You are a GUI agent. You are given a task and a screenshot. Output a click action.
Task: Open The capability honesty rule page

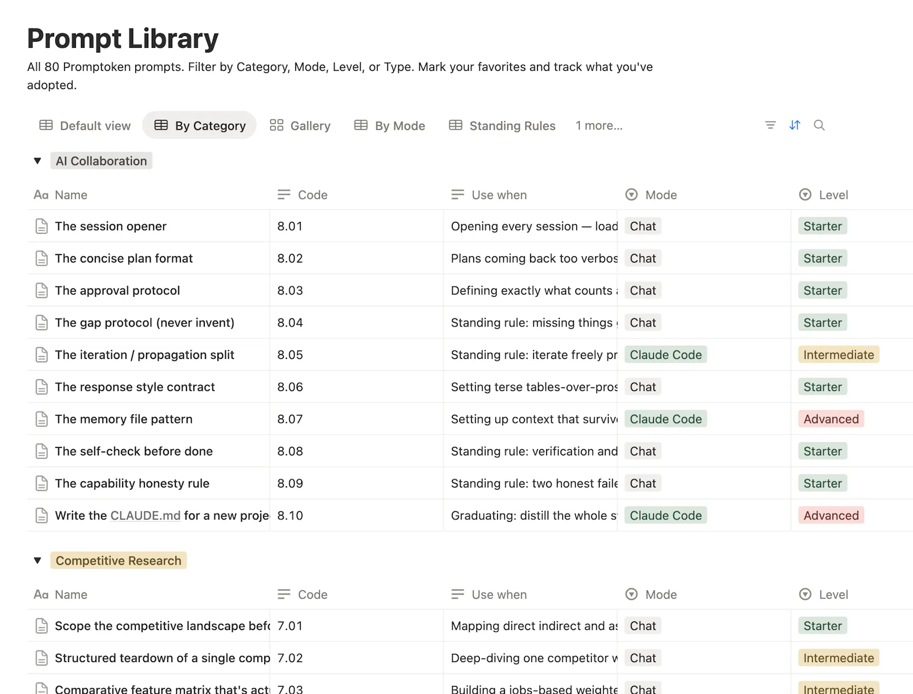pyautogui.click(x=132, y=483)
